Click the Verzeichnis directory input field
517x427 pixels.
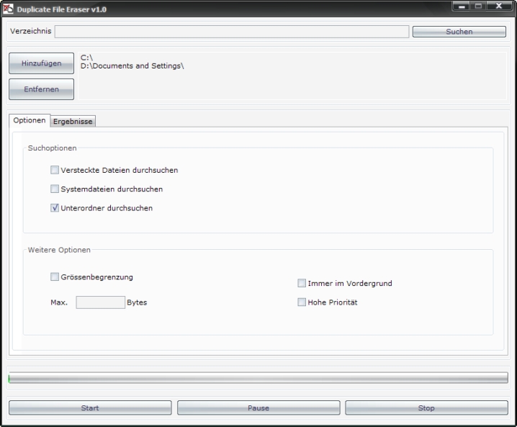(231, 32)
